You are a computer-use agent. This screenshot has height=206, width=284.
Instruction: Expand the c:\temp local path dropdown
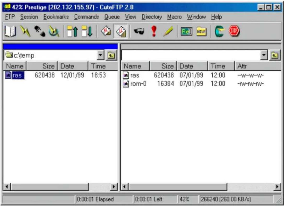[x=101, y=55]
